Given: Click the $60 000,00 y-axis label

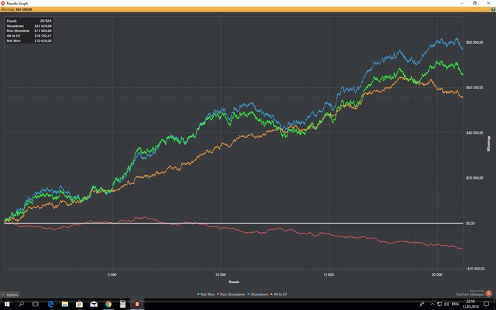Looking at the screenshot, I should click(475, 88).
